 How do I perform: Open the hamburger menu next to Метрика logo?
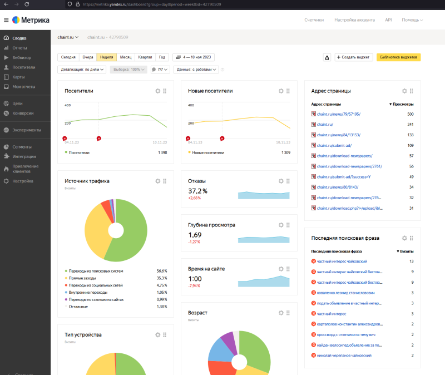[x=6, y=20]
